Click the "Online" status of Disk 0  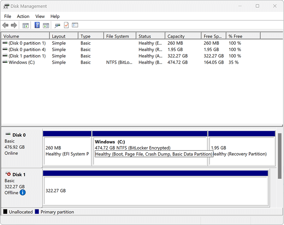pos(11,153)
